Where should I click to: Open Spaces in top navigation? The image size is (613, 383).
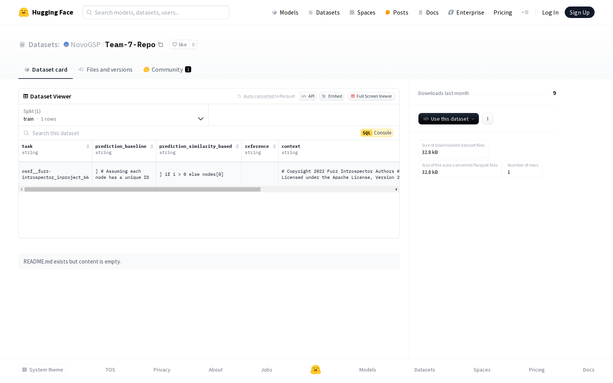pyautogui.click(x=362, y=12)
